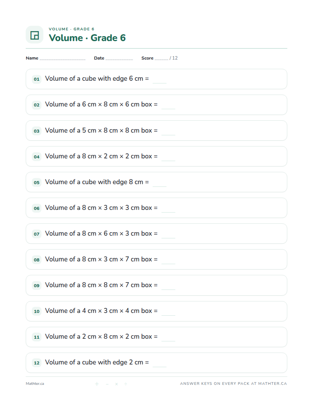
Task: Click the text "Volume of a 6 cm × 8 cm × 6 cm box ="
Action: [x=102, y=104]
